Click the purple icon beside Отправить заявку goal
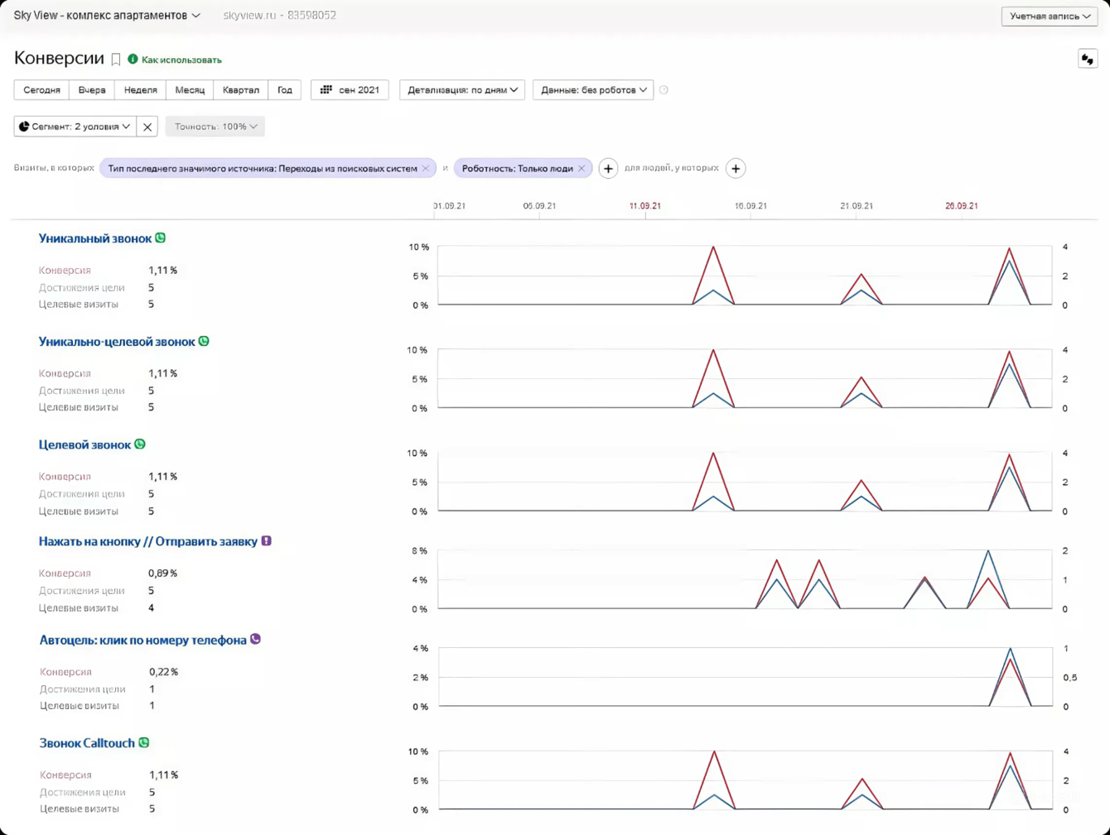The height and width of the screenshot is (835, 1110). pyautogui.click(x=267, y=541)
